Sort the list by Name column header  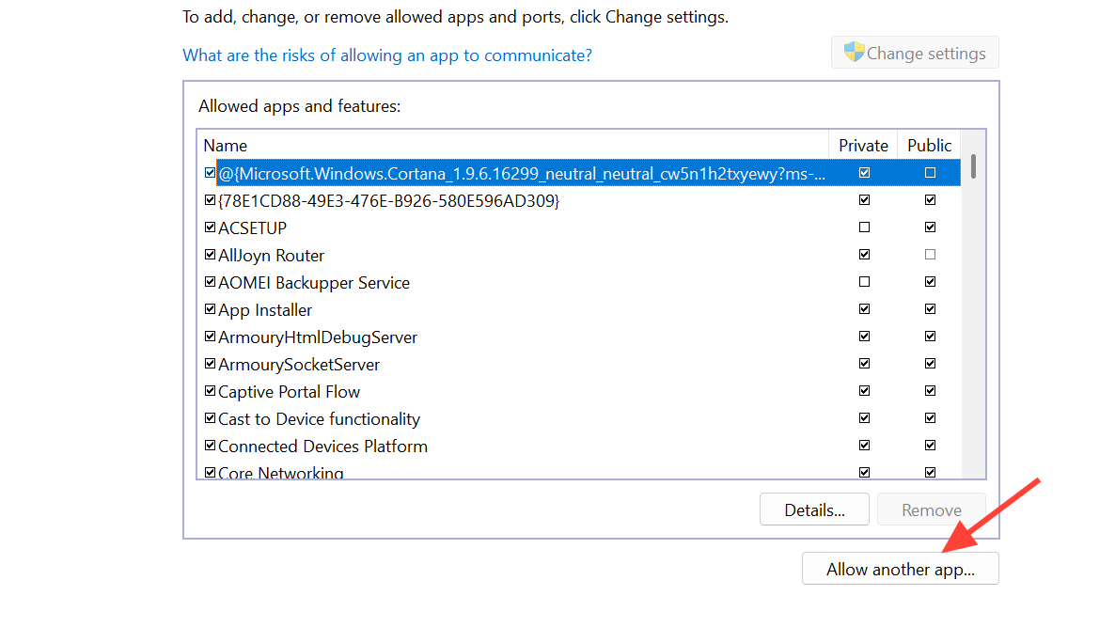click(x=226, y=146)
